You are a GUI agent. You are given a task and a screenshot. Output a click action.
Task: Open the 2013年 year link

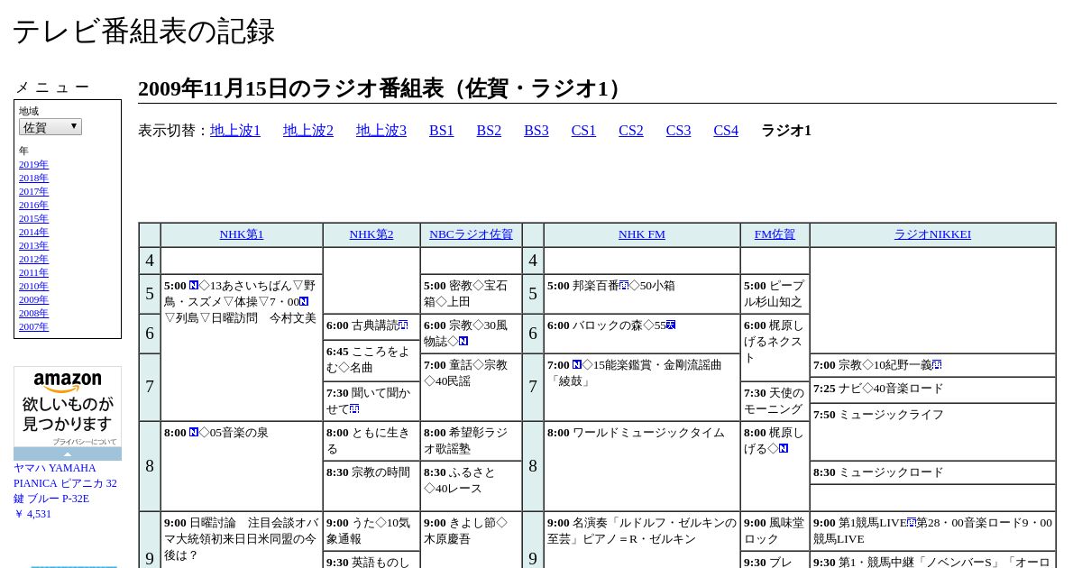click(x=33, y=245)
